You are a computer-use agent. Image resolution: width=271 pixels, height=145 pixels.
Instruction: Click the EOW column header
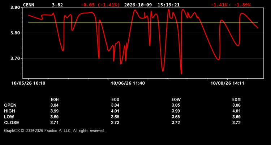click(x=176, y=100)
